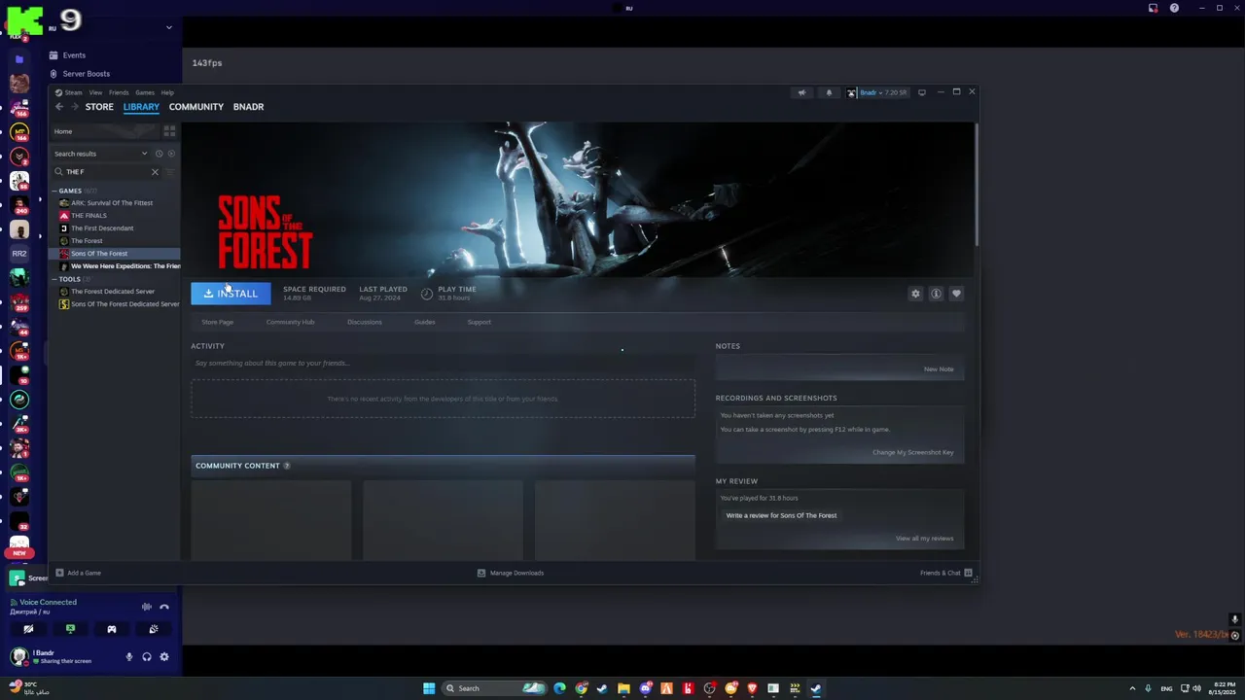
Task: Open the BNADR profile tab
Action: point(248,107)
